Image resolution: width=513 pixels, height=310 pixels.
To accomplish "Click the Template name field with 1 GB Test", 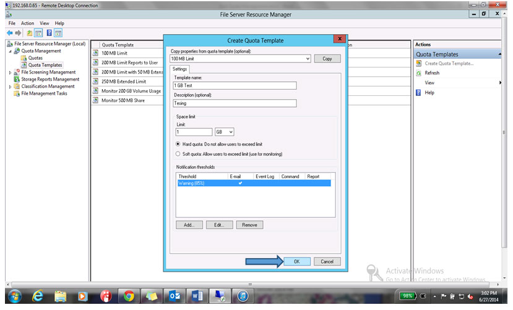I will pyautogui.click(x=235, y=85).
